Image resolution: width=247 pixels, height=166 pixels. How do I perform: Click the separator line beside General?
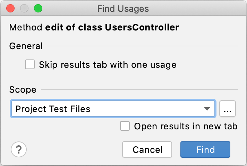(x=142, y=46)
